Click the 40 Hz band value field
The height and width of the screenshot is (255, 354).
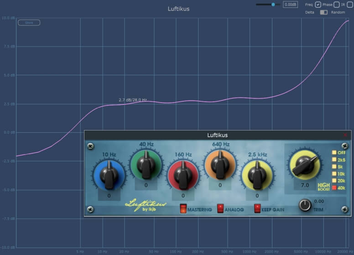coord(146,185)
